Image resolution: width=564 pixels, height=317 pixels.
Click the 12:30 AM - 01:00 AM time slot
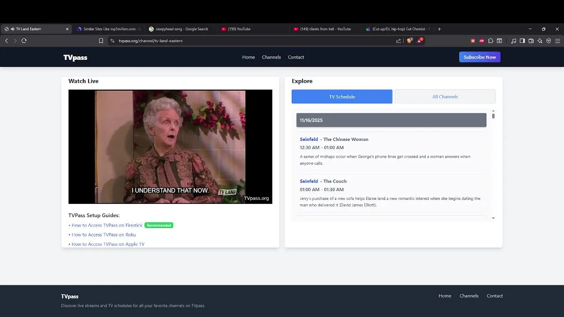(x=322, y=147)
